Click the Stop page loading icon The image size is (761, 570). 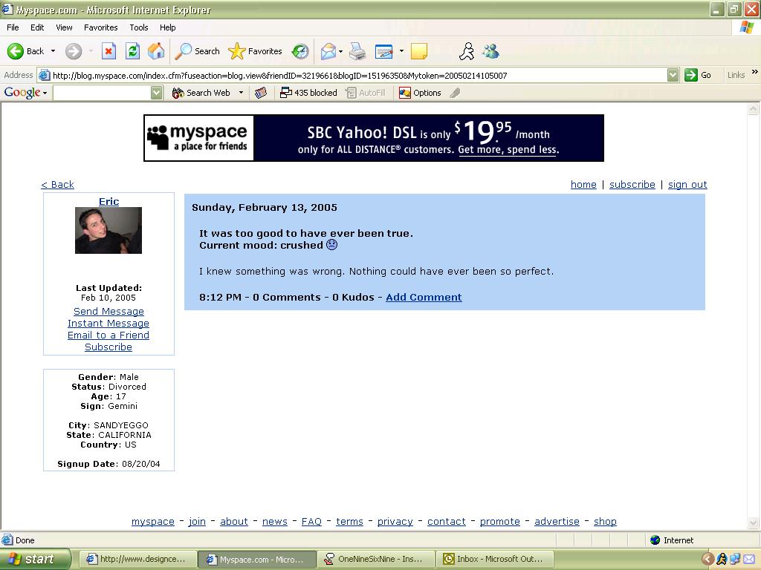click(x=109, y=51)
